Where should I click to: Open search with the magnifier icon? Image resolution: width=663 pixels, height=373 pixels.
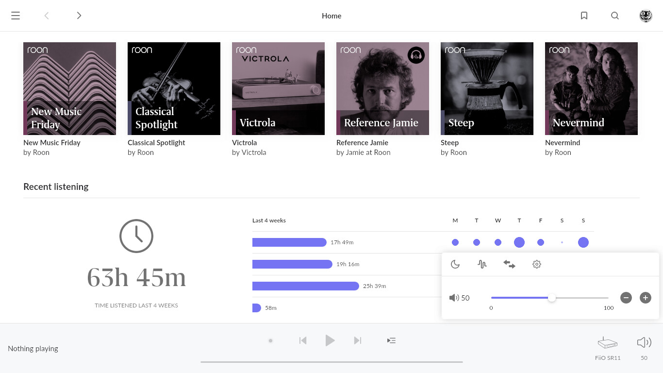(615, 16)
